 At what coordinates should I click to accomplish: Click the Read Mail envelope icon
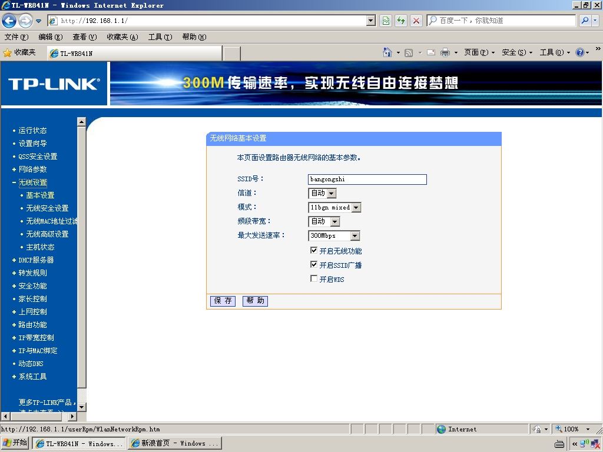click(x=431, y=52)
